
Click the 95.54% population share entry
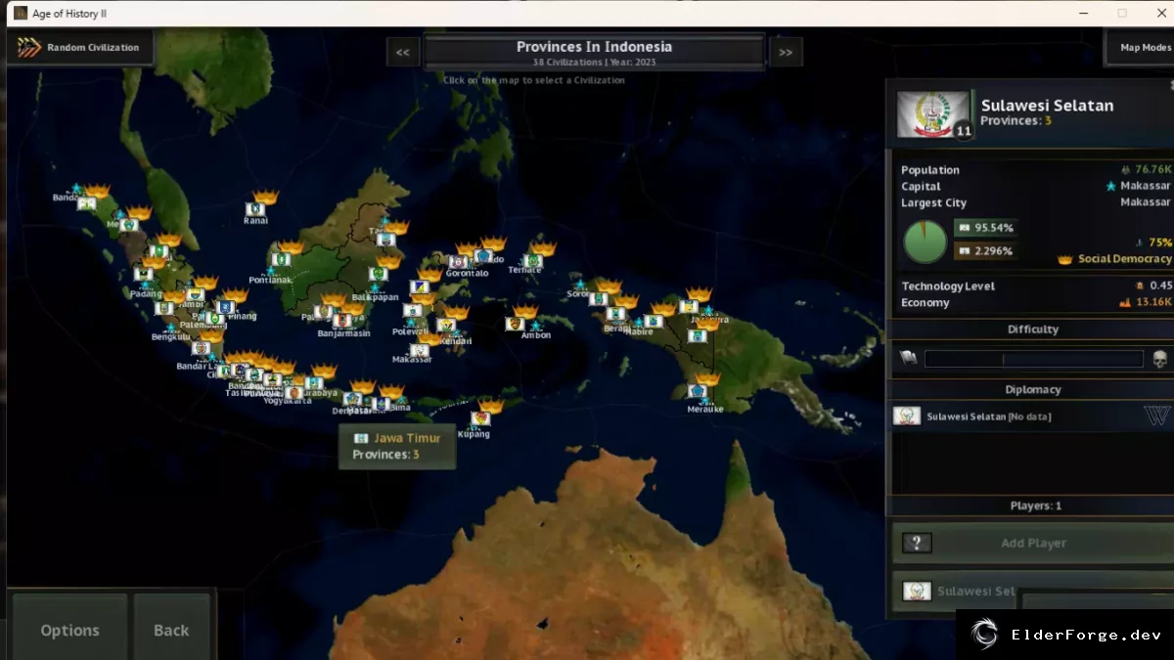(x=985, y=228)
